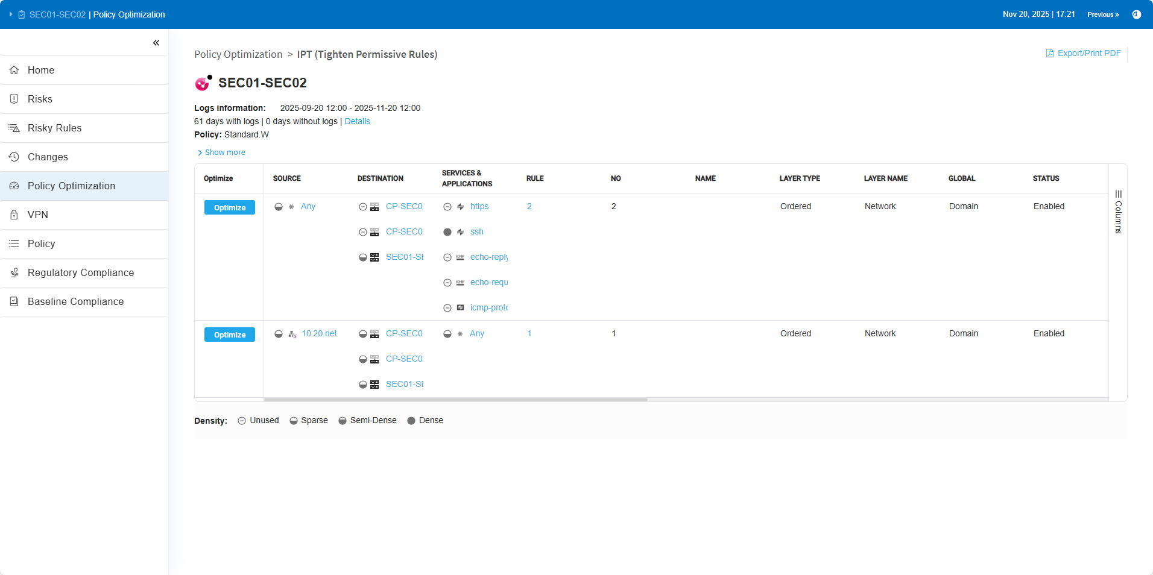Open the Columns side panel

tap(1118, 212)
